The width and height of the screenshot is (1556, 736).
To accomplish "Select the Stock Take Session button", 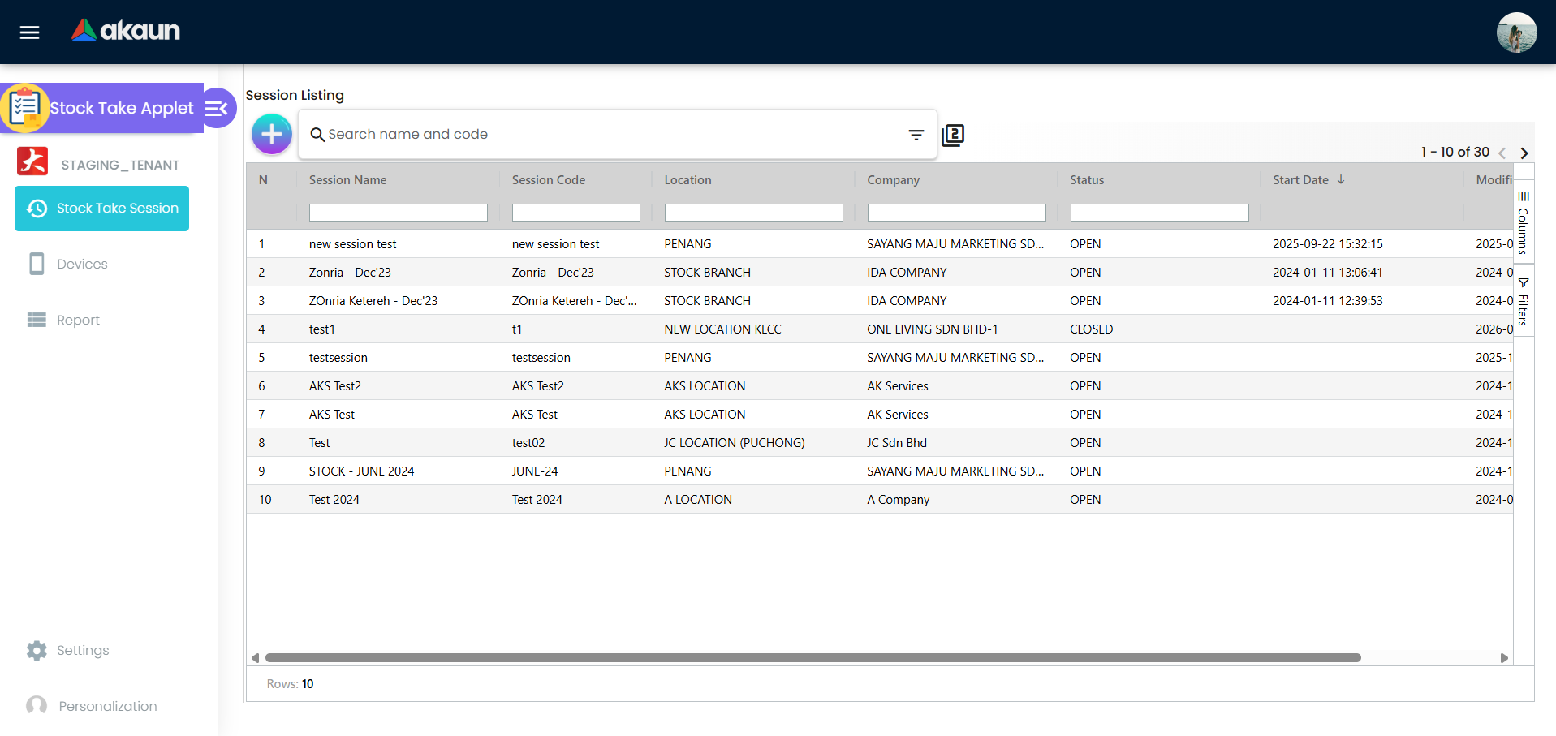I will point(102,209).
